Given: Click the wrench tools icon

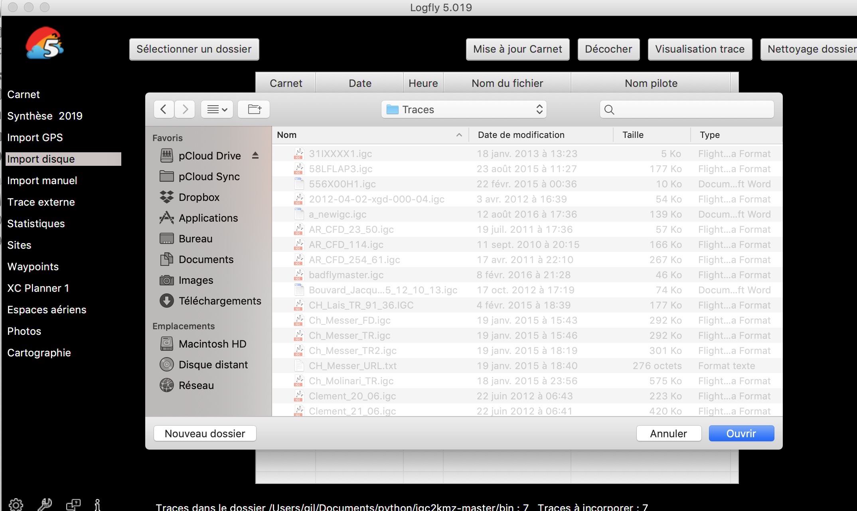Looking at the screenshot, I should coord(45,505).
